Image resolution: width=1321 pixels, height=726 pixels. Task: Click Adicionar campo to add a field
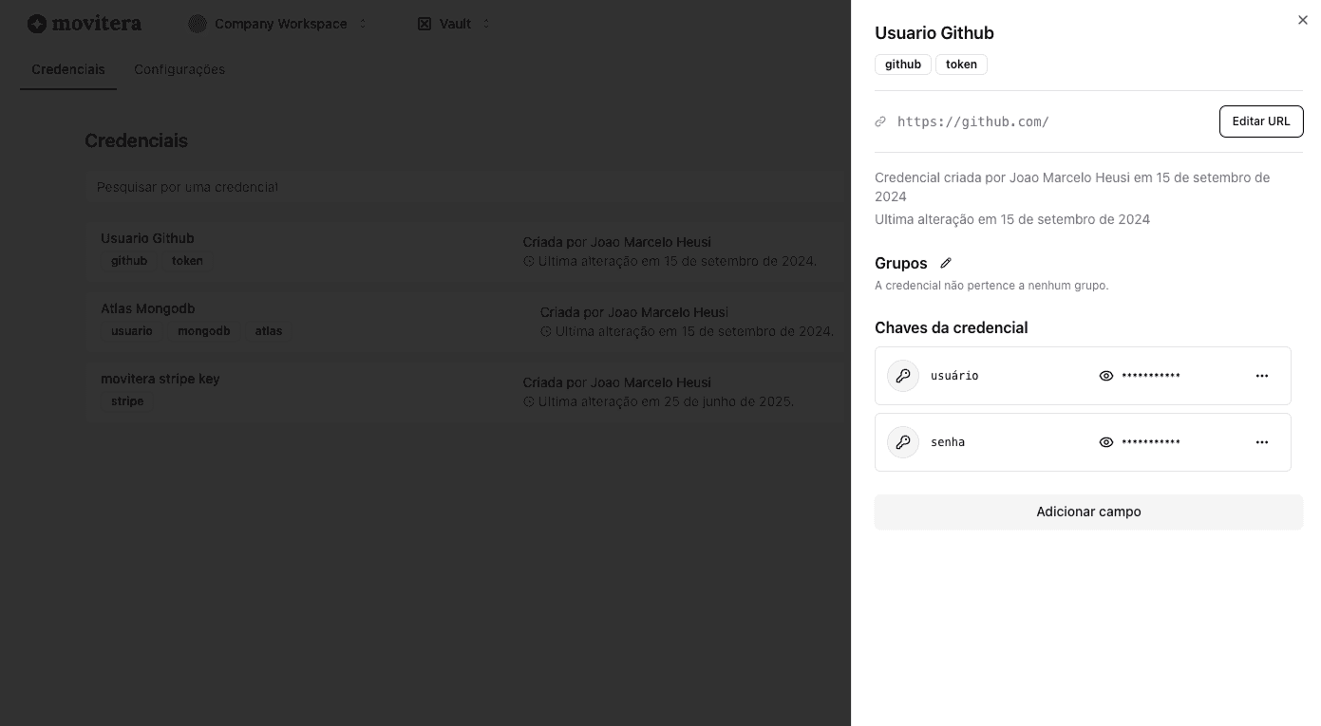(1088, 512)
